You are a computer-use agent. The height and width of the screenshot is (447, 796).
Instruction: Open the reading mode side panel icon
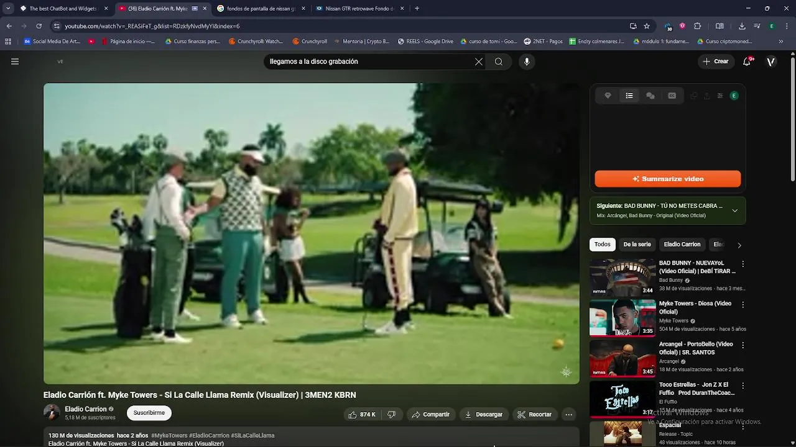pyautogui.click(x=720, y=26)
